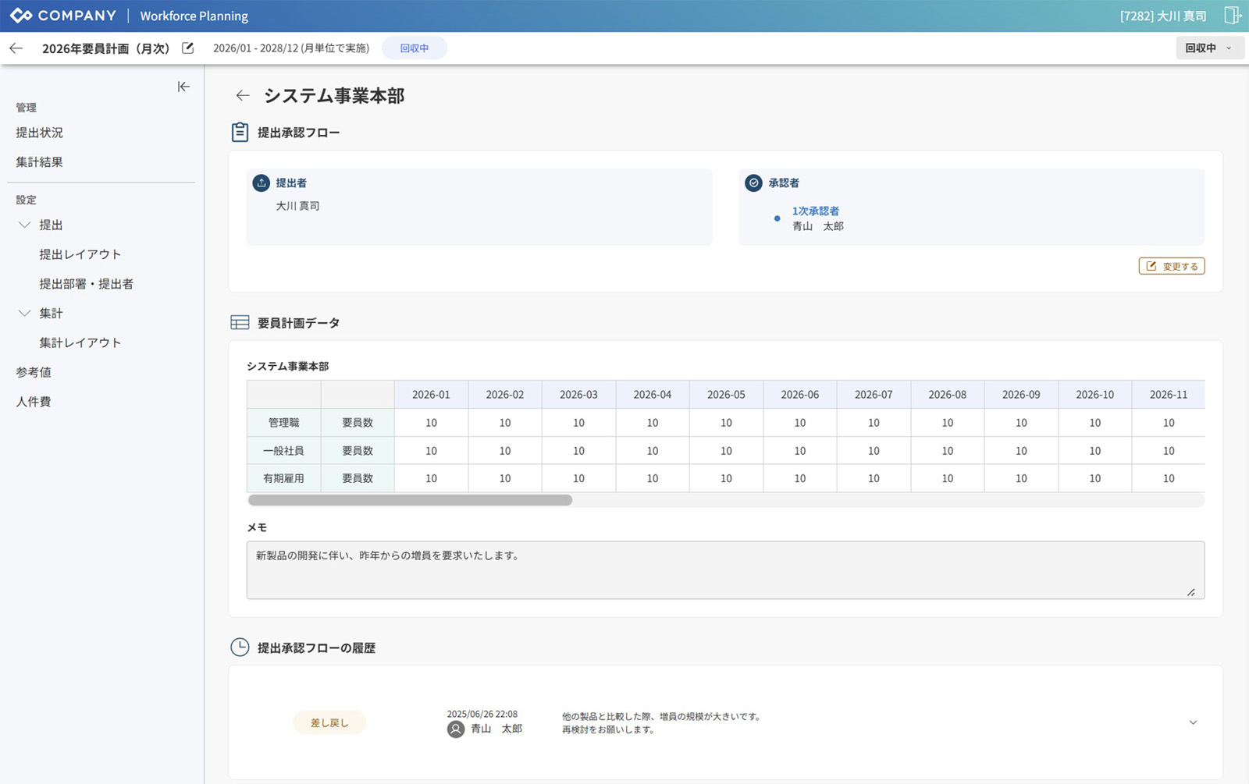The width and height of the screenshot is (1249, 784).
Task: Click the logout icon in top-right corner
Action: pos(1232,16)
